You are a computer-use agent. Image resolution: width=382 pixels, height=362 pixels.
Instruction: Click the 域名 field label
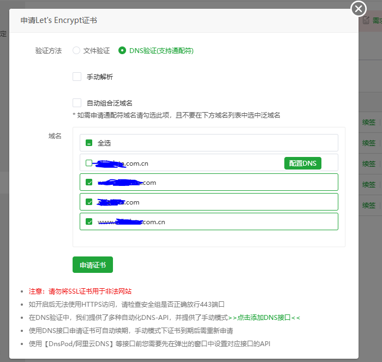[55, 136]
